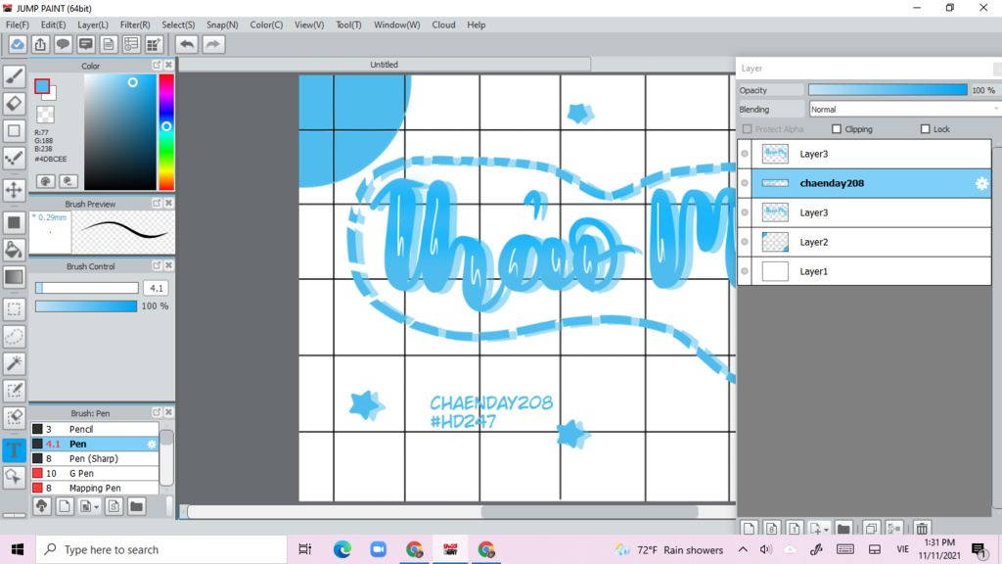Duplicate layer icon in Layer panel
The image size is (1002, 564).
[871, 528]
